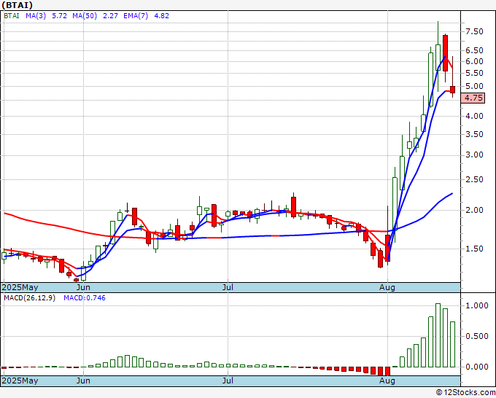
Task: Click the 2.00 price axis label
Action: 474,210
